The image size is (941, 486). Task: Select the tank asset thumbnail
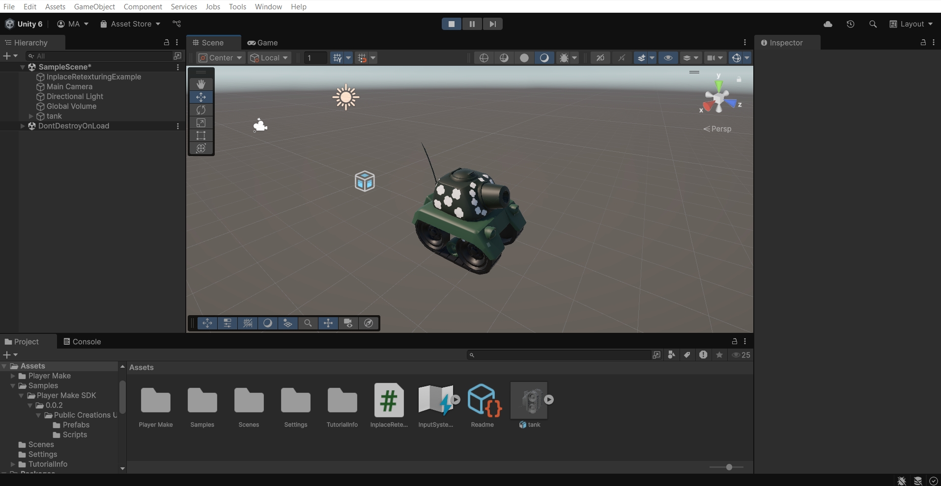[x=529, y=401]
